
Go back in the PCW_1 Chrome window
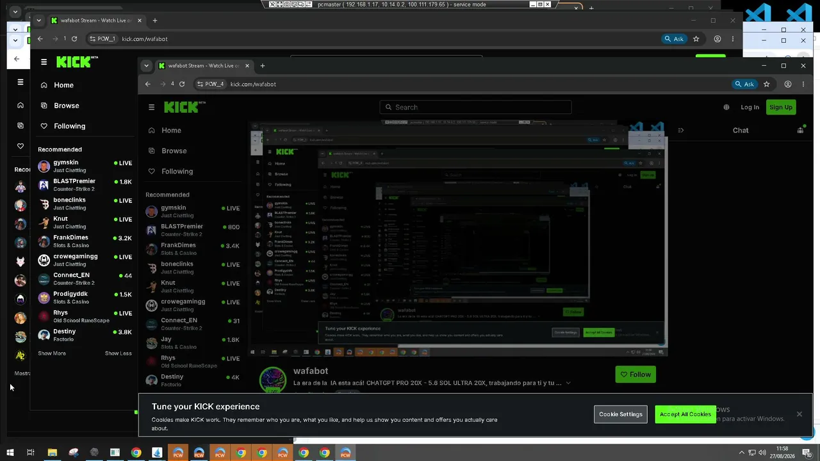[x=40, y=38]
